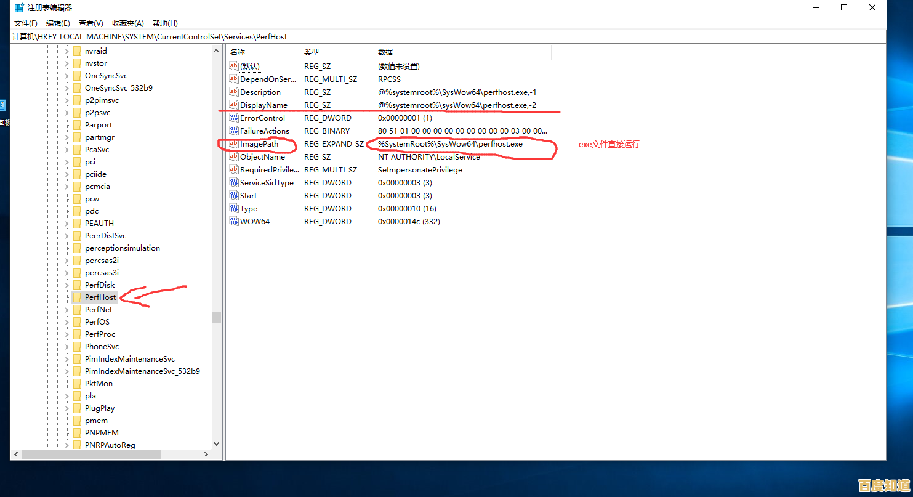Click the Registry Editor app icon in title bar

click(19, 7)
